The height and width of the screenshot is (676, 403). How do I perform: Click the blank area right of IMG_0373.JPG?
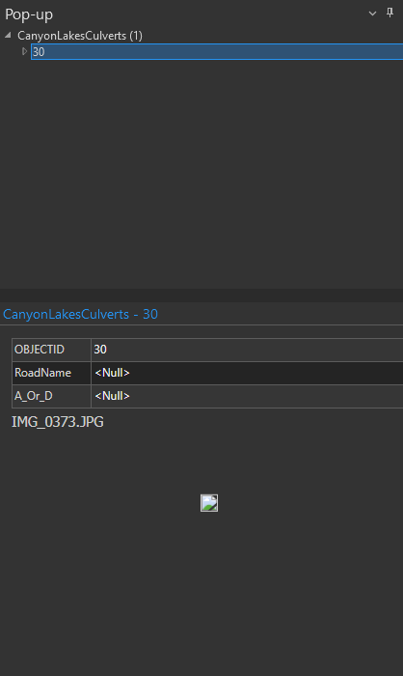pyautogui.click(x=254, y=422)
